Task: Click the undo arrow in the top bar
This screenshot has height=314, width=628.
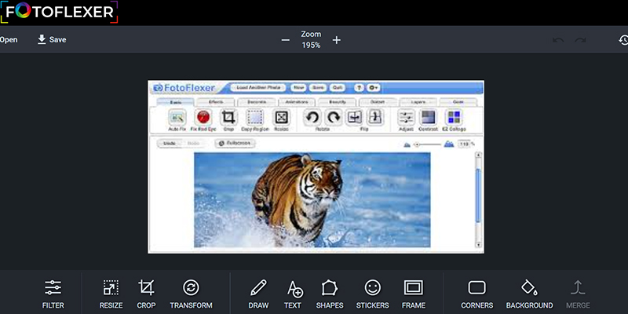Action: tap(558, 40)
